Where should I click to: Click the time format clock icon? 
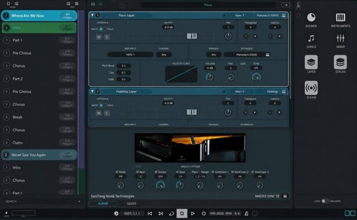pyautogui.click(x=116, y=214)
